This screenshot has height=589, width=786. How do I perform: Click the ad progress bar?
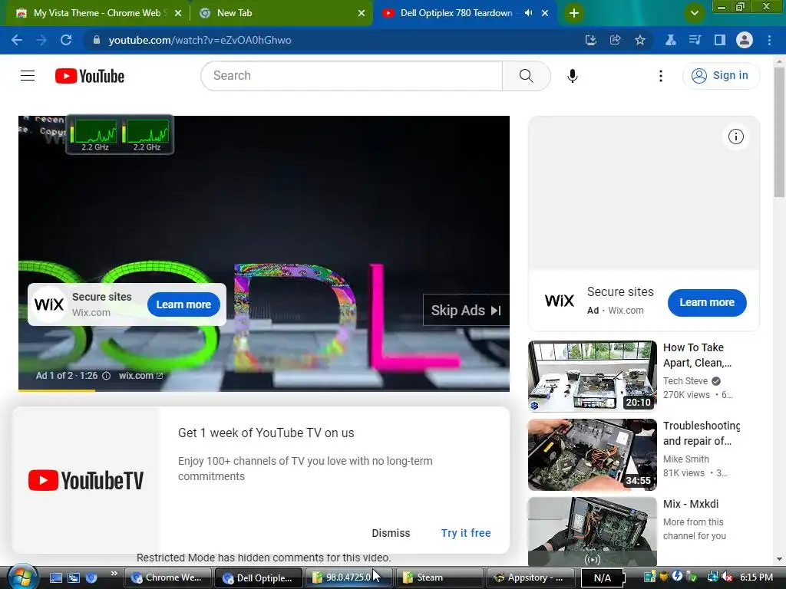point(264,390)
